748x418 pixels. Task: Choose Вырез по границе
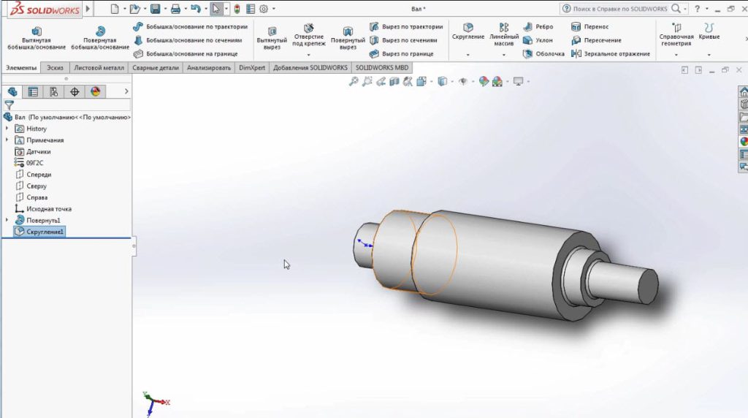click(x=402, y=53)
